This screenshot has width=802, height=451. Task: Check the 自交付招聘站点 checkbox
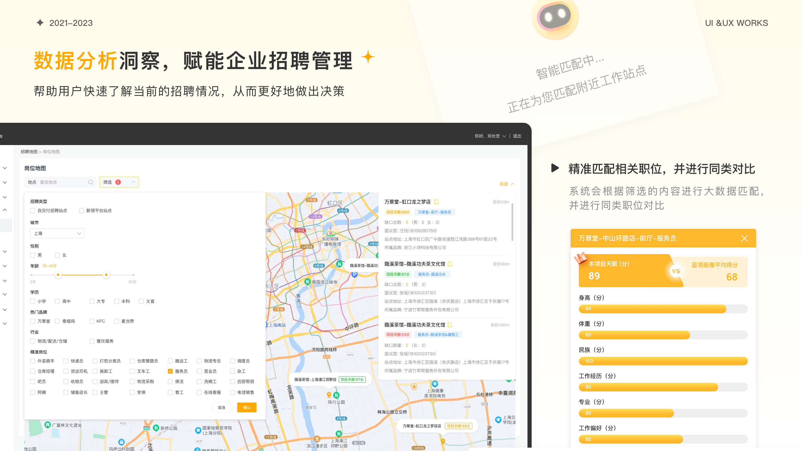pos(33,210)
